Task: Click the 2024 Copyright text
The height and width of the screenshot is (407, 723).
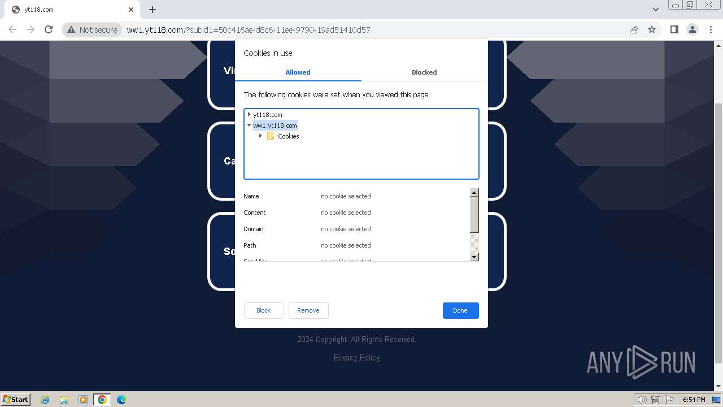Action: click(x=357, y=339)
